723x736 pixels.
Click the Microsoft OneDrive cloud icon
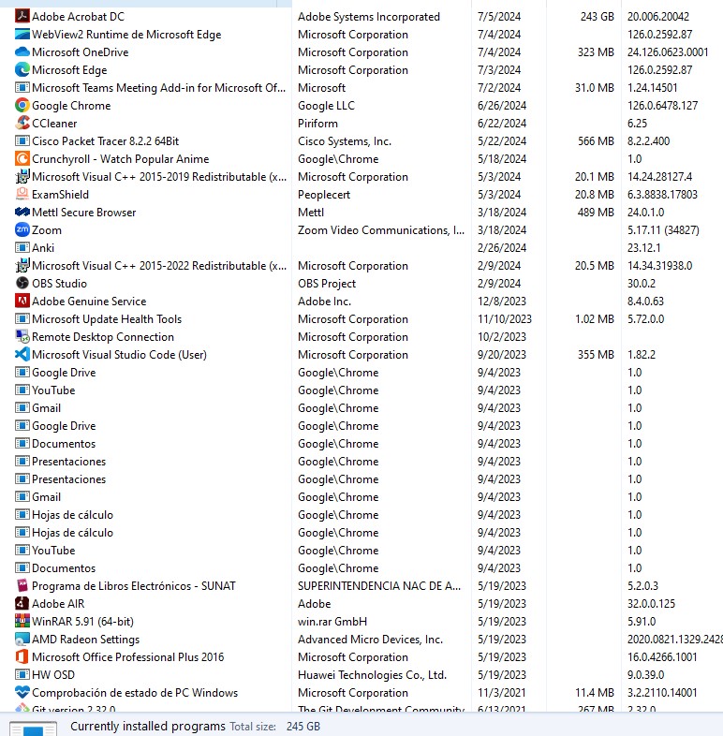[x=22, y=52]
